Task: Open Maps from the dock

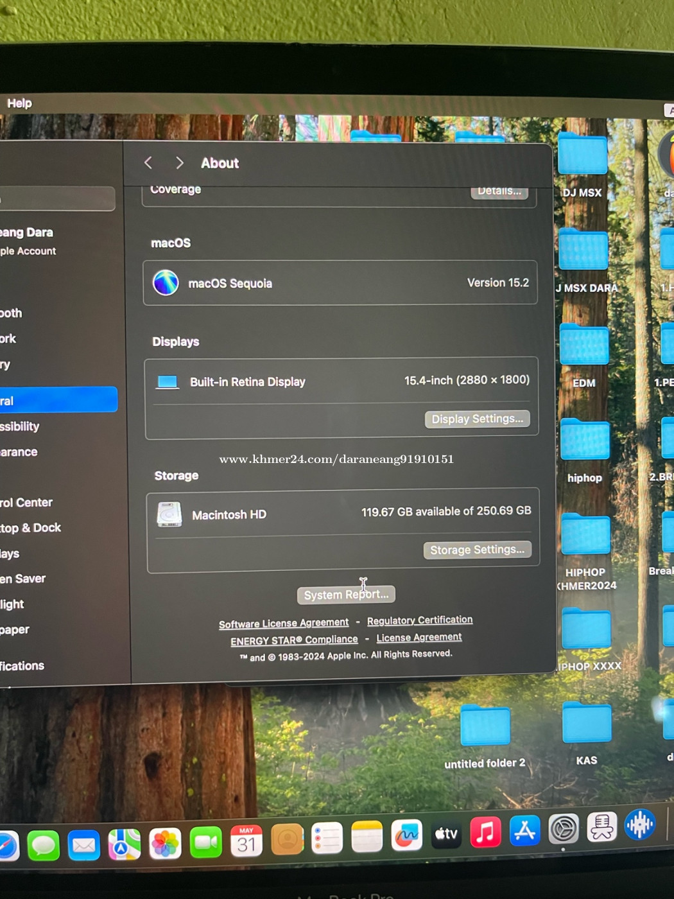Action: coord(124,844)
